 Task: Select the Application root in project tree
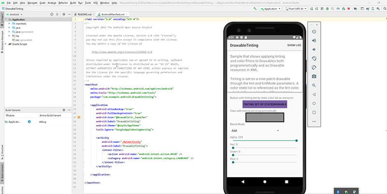click(18, 19)
